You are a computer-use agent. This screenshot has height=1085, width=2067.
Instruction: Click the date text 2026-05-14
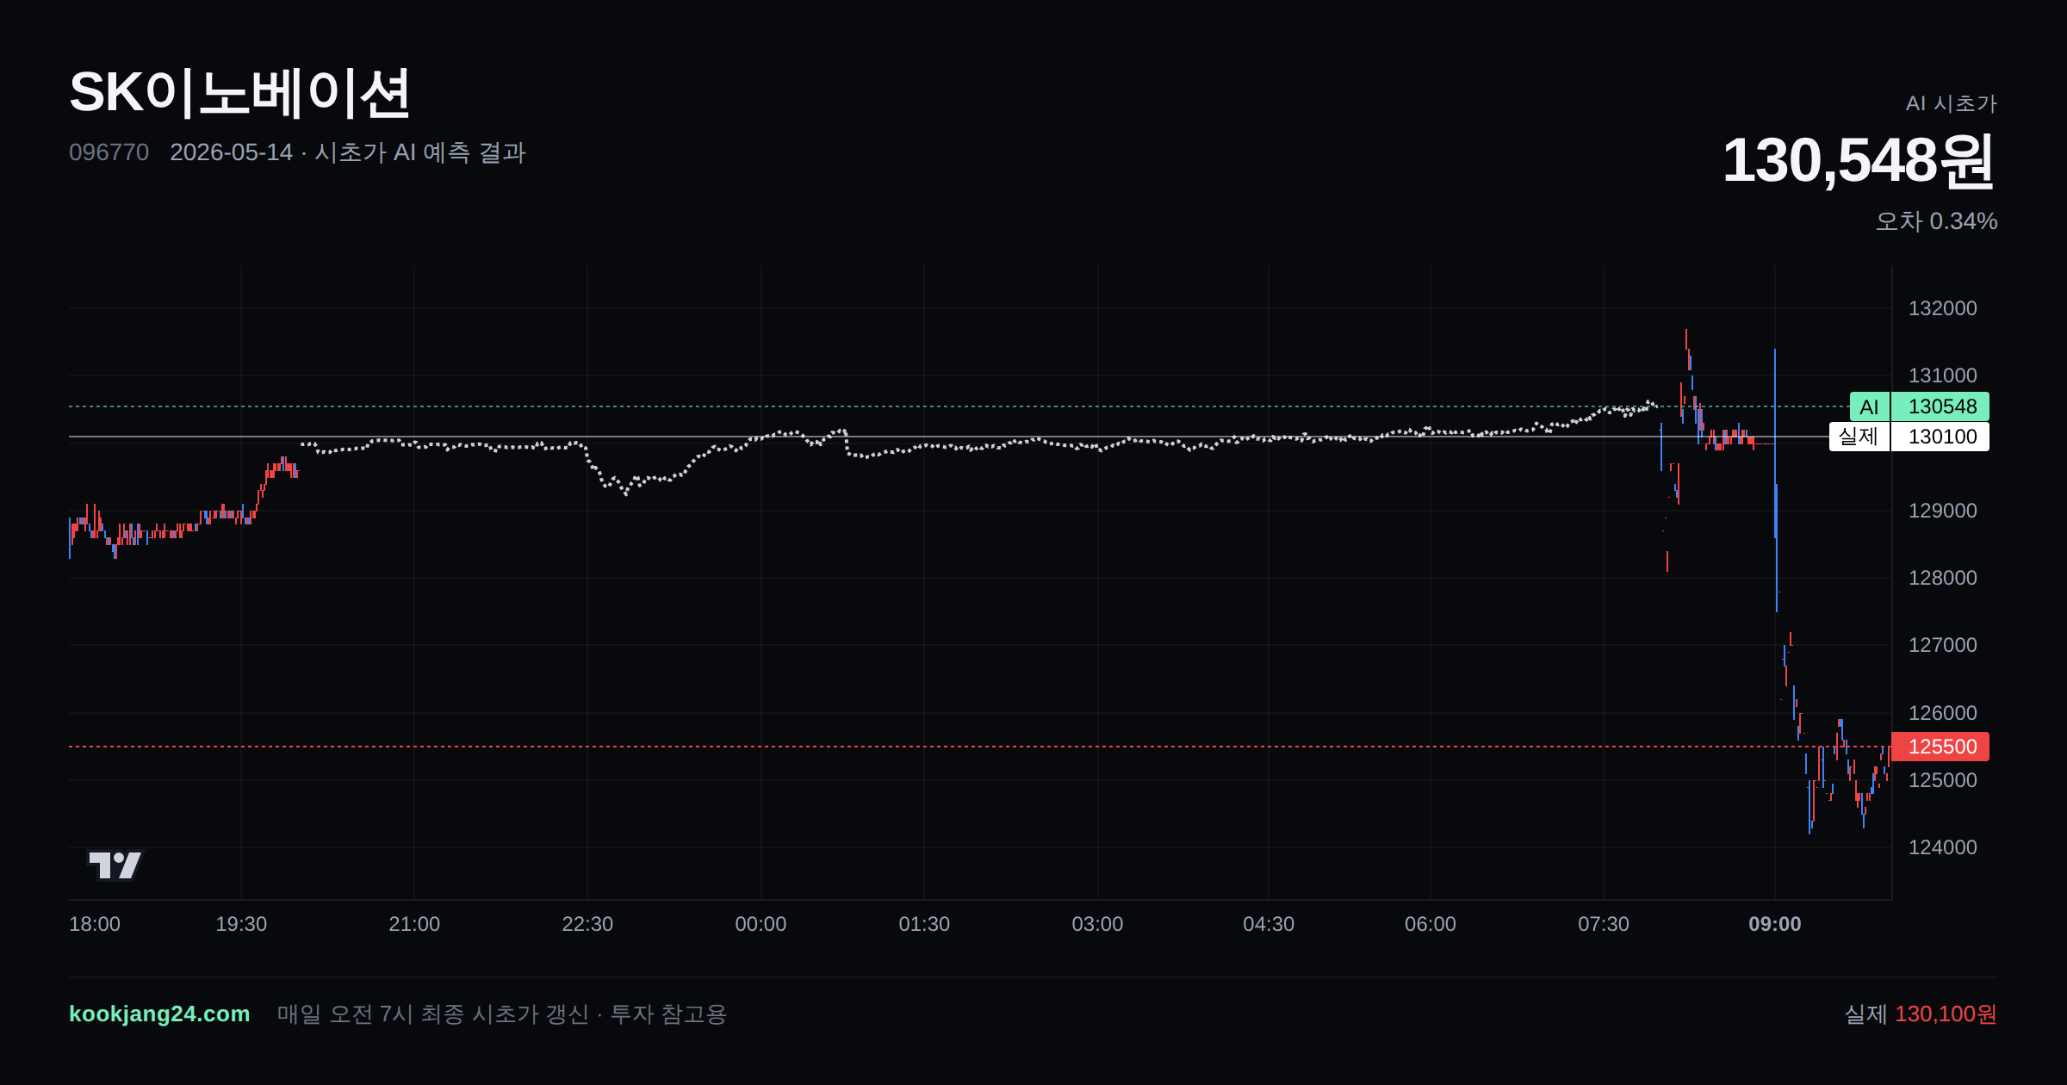[x=231, y=152]
